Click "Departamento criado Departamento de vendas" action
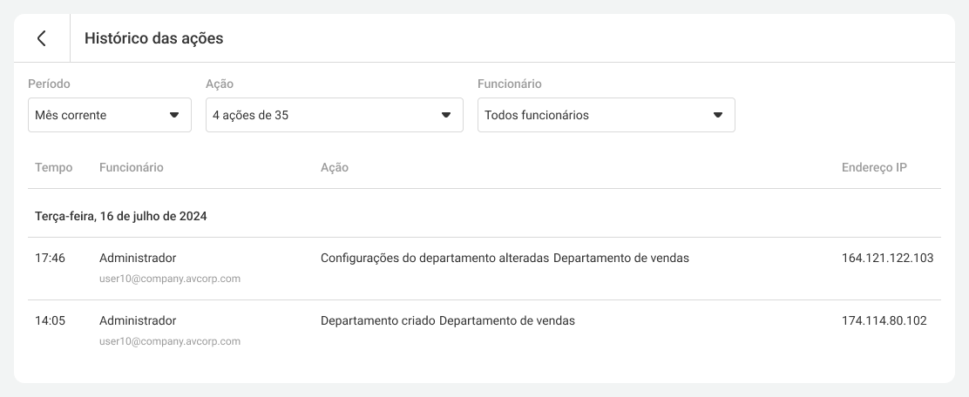Viewport: 969px width, 397px height. [448, 320]
